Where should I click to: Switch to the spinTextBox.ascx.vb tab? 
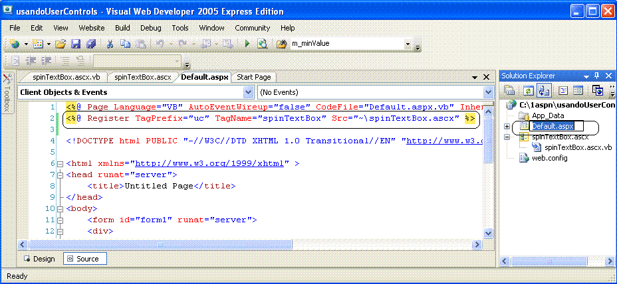click(67, 78)
